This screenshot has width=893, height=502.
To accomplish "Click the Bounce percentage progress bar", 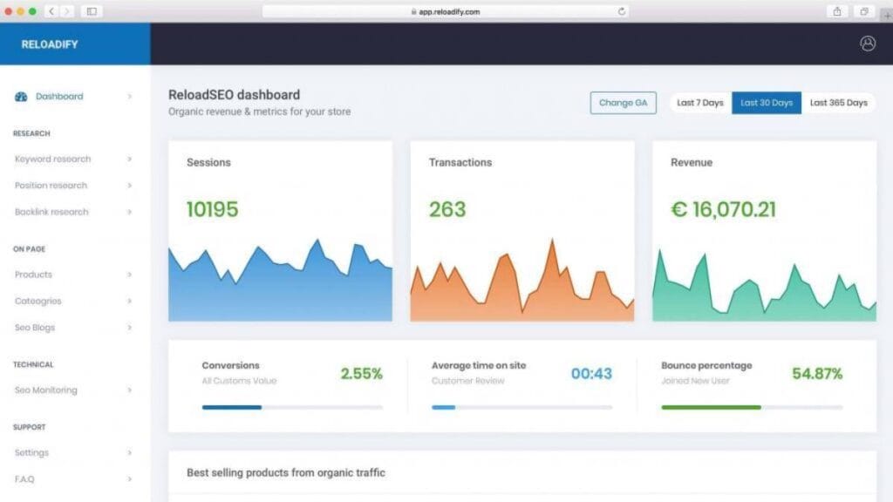I will [x=752, y=407].
